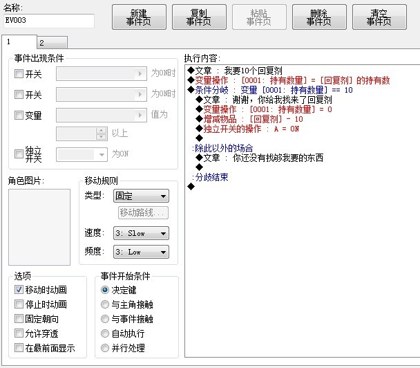Switch to event page tab 2

pyautogui.click(x=52, y=43)
